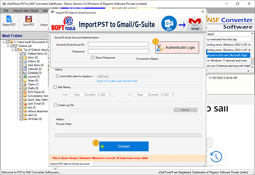Screen dimensions: 255x175
Task: Select the test (2) folder
Action: point(32,108)
